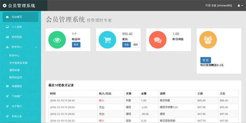Click the 提现手续费0.05 description cell
Screen dimensions: 246x123
point(169,107)
